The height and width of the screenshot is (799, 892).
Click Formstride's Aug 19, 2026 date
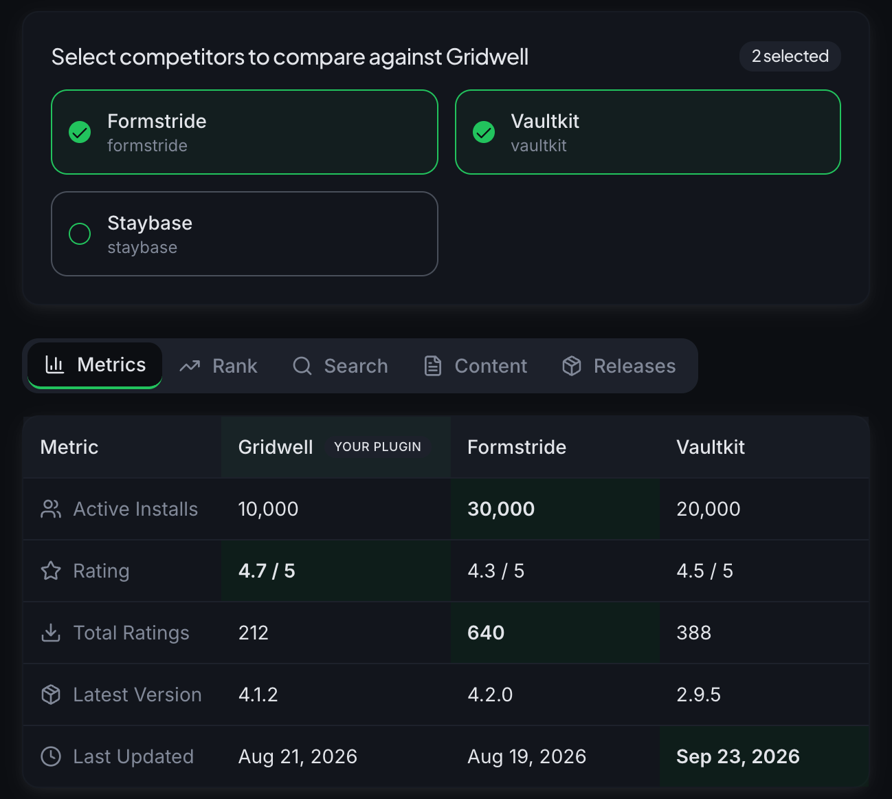pos(527,756)
